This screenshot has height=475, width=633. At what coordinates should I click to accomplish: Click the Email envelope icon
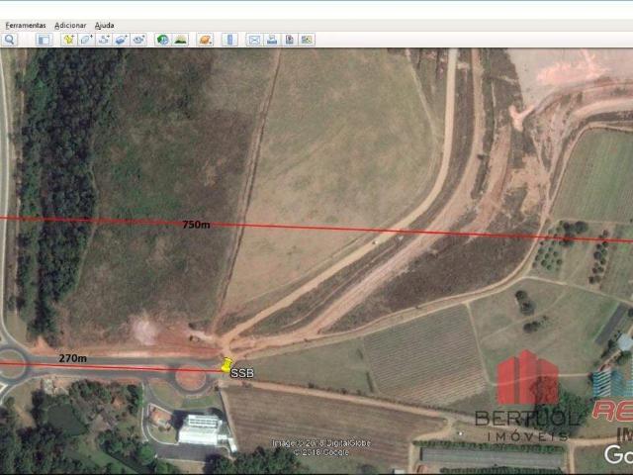(254, 40)
